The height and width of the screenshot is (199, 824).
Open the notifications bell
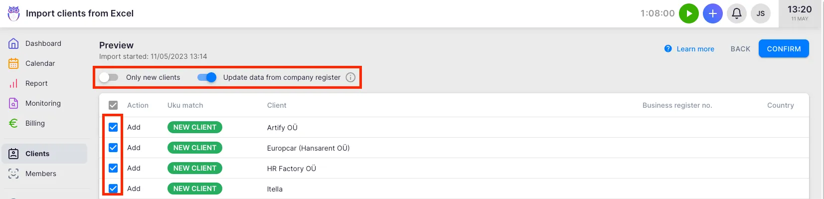click(737, 13)
